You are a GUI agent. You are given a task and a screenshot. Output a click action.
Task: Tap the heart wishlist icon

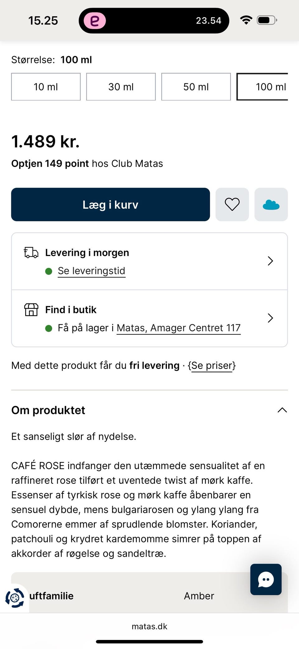pyautogui.click(x=232, y=205)
